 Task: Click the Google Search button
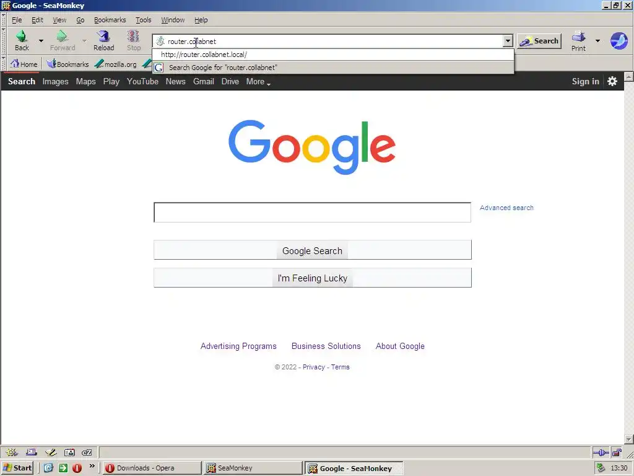pos(313,250)
